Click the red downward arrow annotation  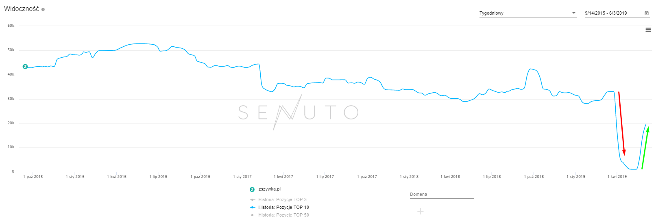(x=621, y=122)
